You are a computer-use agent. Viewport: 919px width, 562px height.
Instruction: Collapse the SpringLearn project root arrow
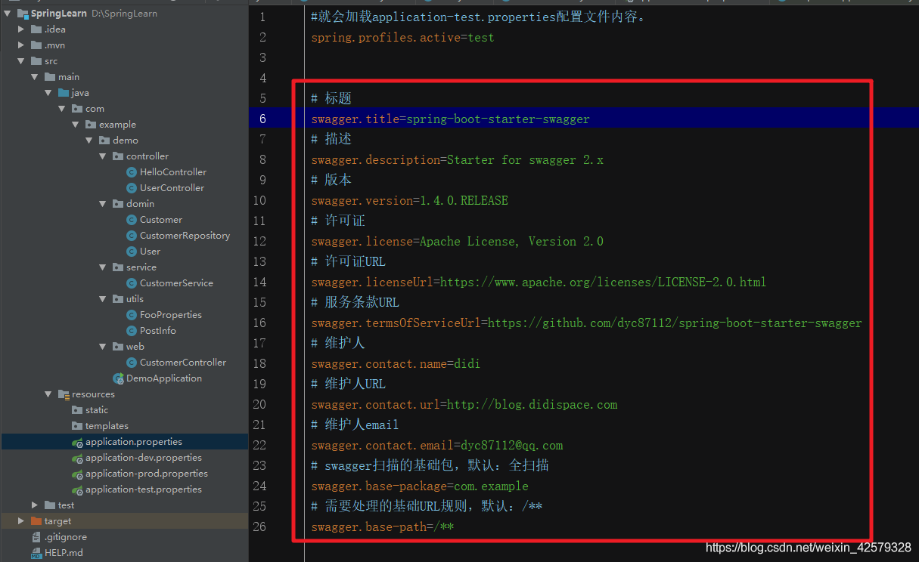point(8,14)
